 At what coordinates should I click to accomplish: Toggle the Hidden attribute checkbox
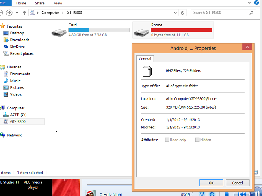click(197, 140)
